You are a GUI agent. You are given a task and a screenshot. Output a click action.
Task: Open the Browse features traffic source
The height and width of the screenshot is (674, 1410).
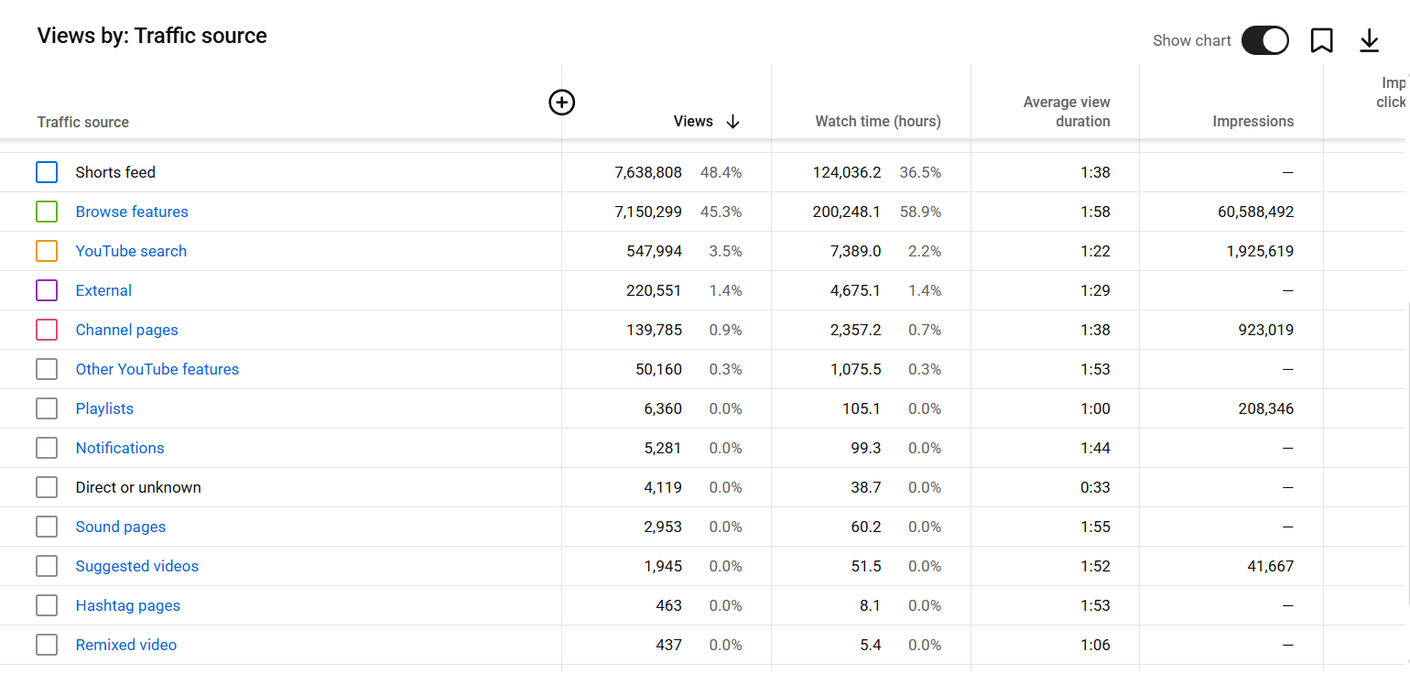pos(132,212)
